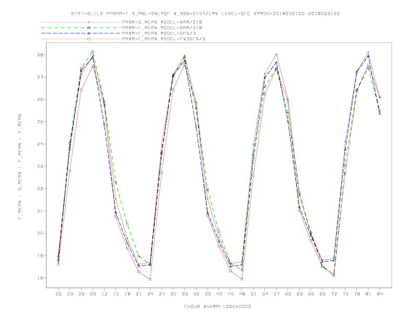Click y-axis tick label 25

41,122
